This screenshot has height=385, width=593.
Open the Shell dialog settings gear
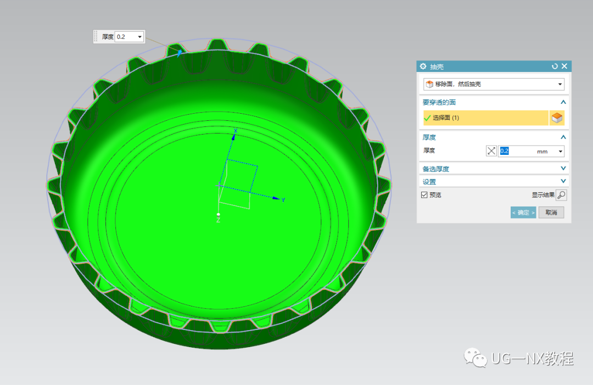[423, 66]
